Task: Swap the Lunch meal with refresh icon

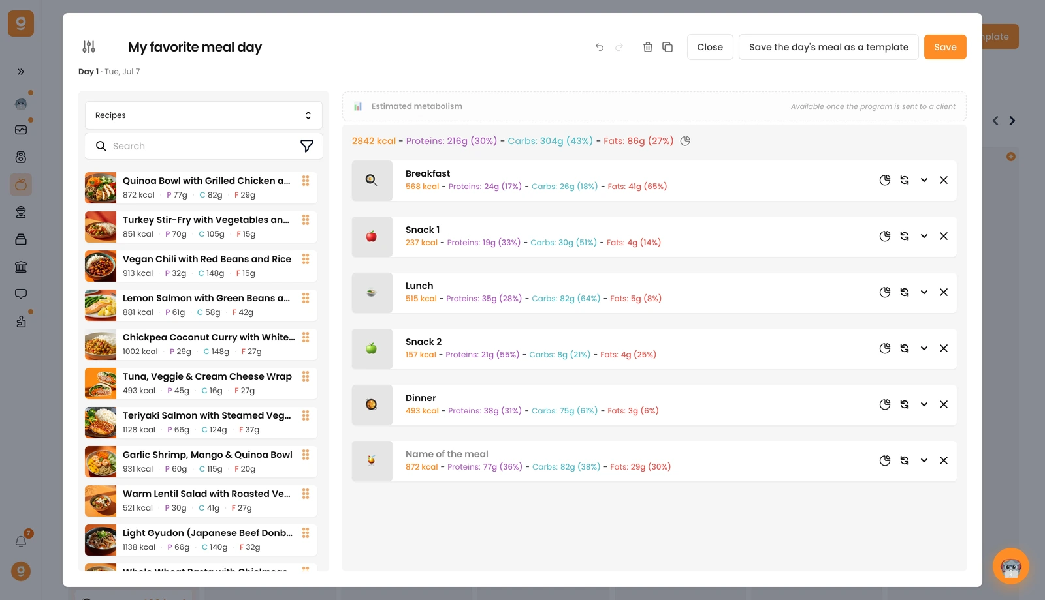Action: [905, 292]
